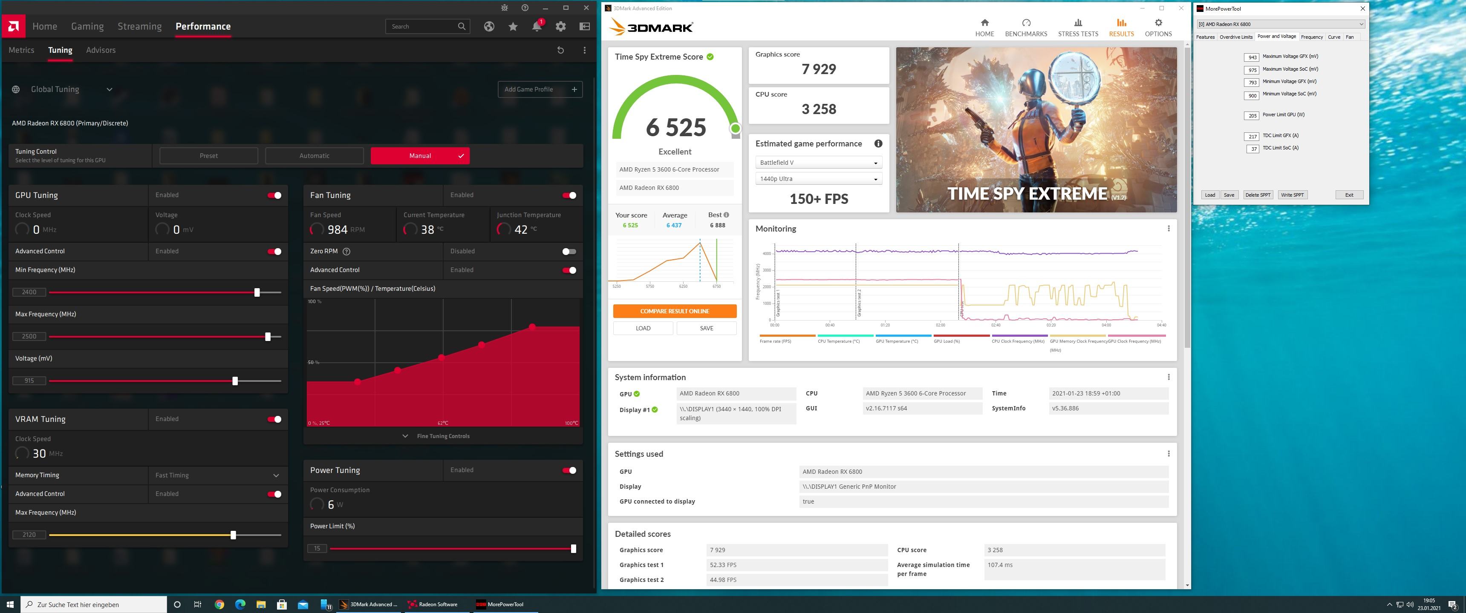
Task: Open Overdrive Limits tab in MorePowerTool
Action: (x=1235, y=37)
